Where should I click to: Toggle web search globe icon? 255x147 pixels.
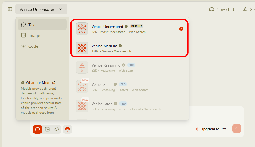point(67,129)
